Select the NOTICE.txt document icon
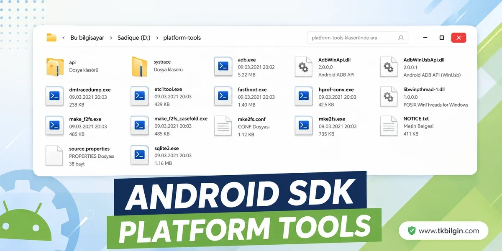This screenshot has height=251, width=502. click(389, 125)
